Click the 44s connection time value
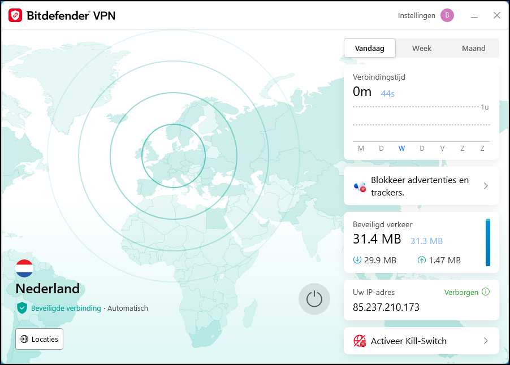Viewport: 510px width, 365px height. coord(388,94)
